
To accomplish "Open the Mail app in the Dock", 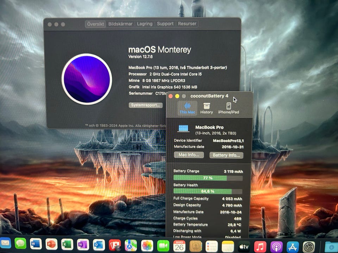I will point(5,244).
